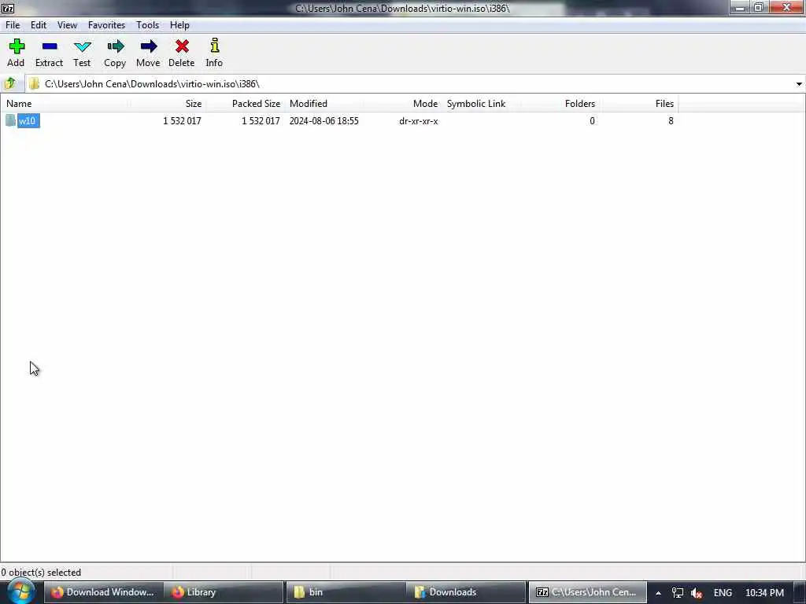806x604 pixels.
Task: Click the w10 Files count 8
Action: [671, 120]
